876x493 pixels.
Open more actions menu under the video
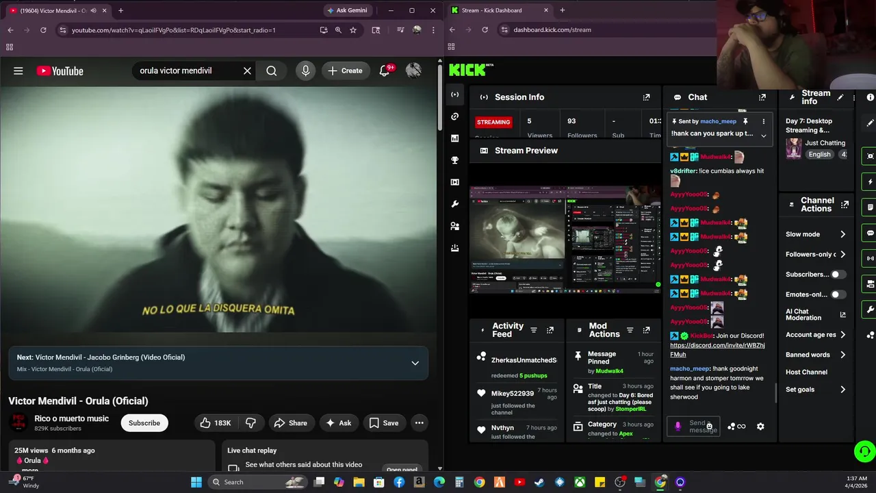tap(419, 423)
